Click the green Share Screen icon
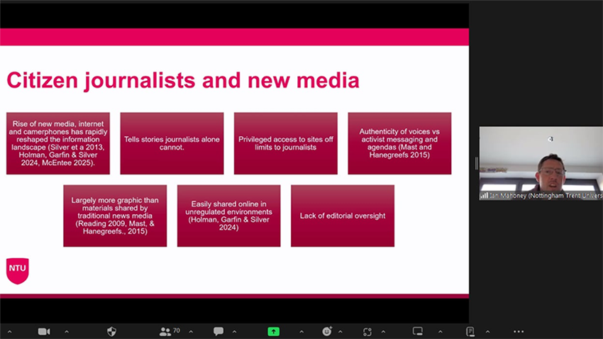The height and width of the screenshot is (339, 603). point(273,331)
